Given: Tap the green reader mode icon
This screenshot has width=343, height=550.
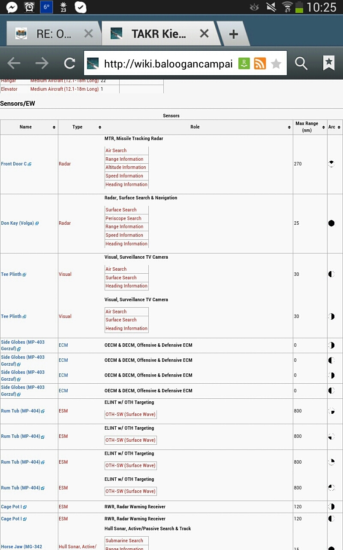Looking at the screenshot, I should click(244, 64).
